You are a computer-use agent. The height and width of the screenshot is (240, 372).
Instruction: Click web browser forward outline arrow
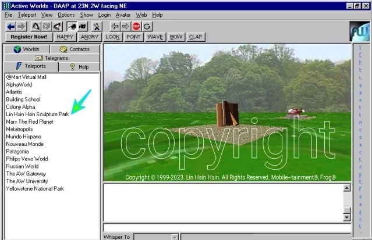(125, 26)
